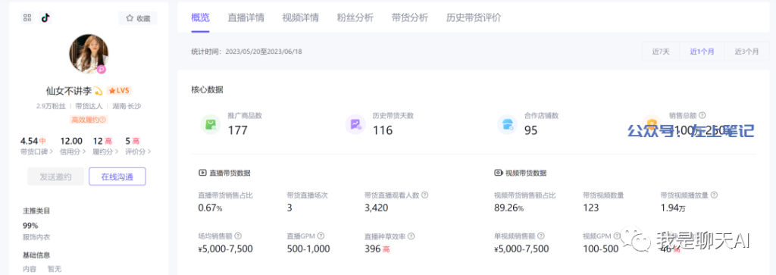Click the 直播GPM help icon

(x=321, y=236)
